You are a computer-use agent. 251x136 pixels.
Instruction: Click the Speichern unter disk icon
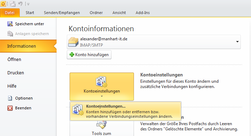[x=10, y=24]
